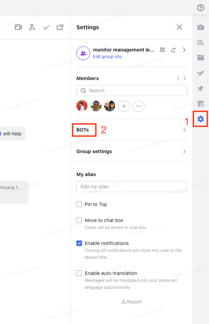Click the plus button to add members
Screen dimensions: 209x324
(124, 106)
